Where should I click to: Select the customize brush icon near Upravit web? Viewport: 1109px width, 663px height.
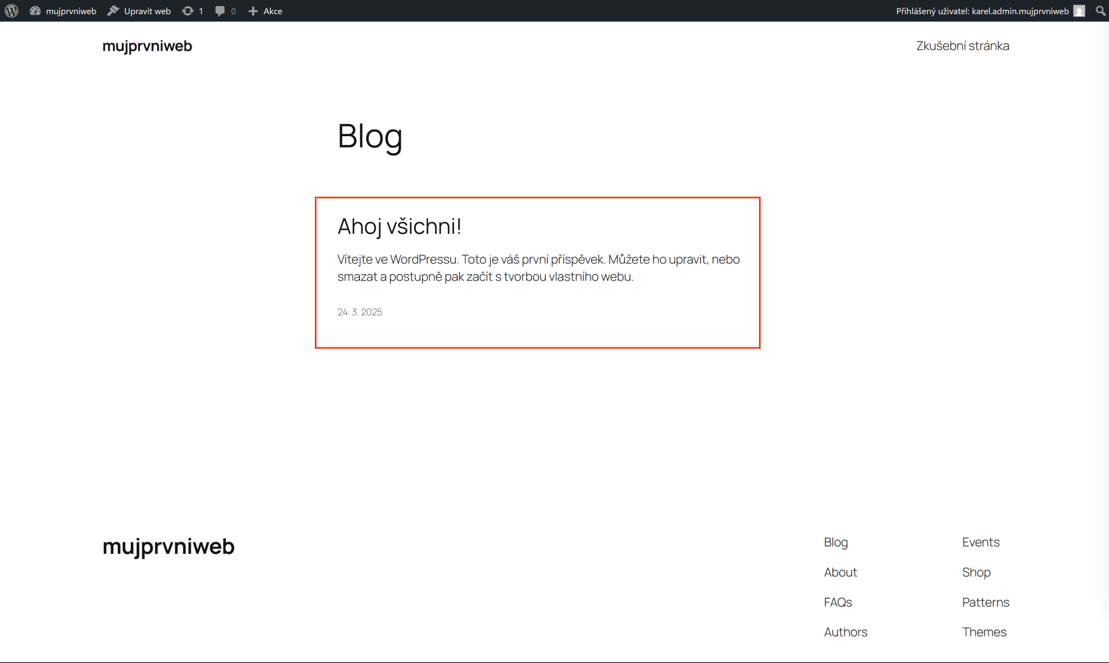point(113,11)
